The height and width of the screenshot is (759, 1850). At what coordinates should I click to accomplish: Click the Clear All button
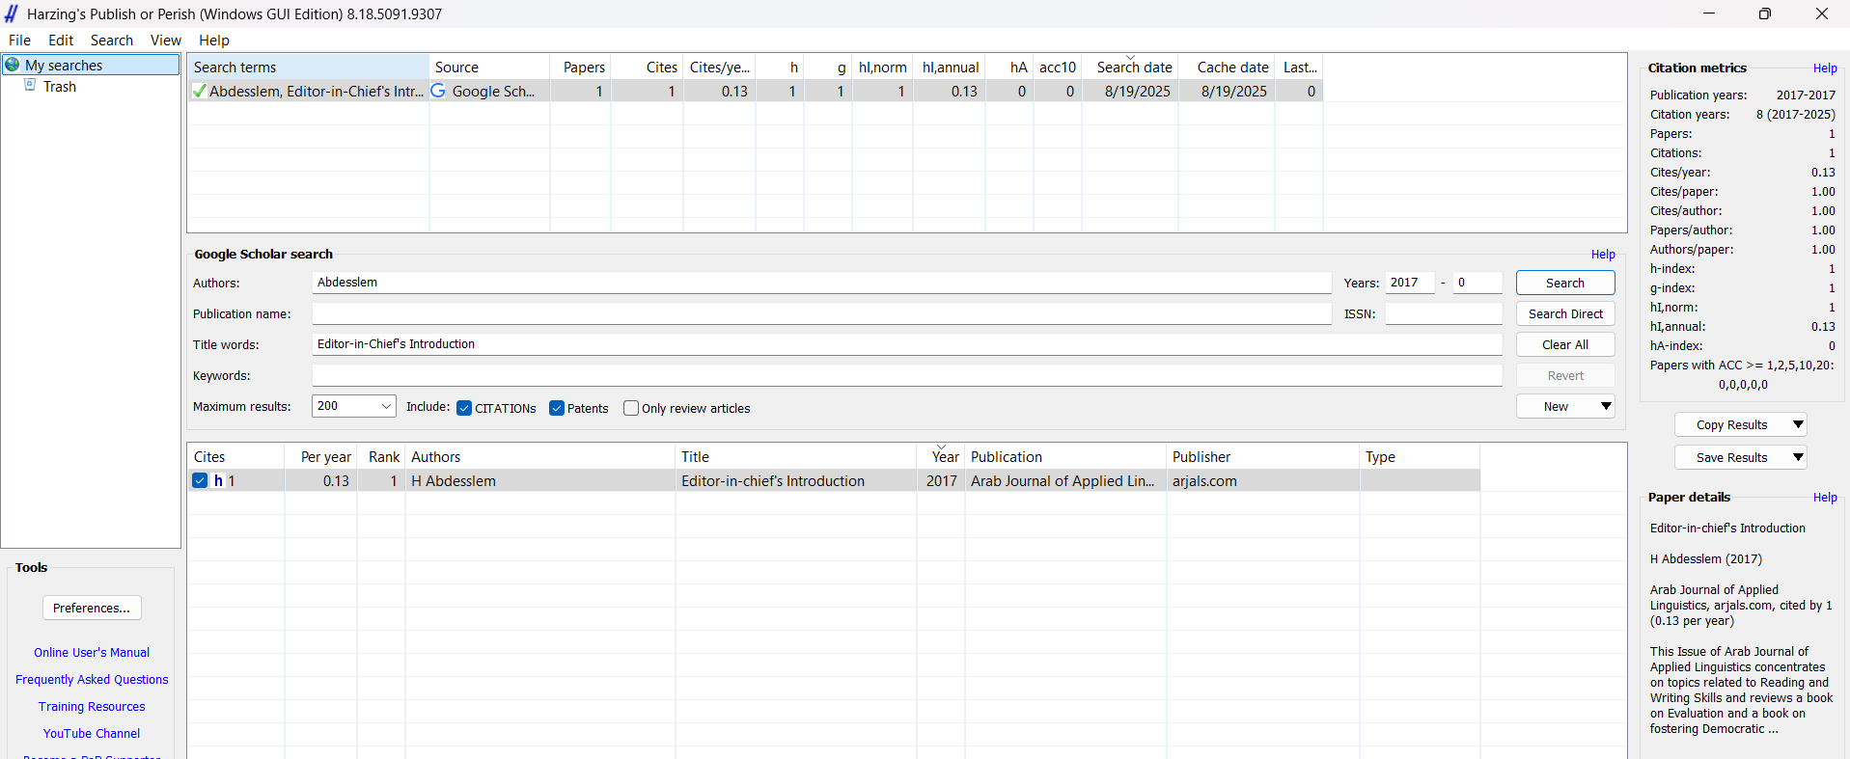(x=1565, y=344)
